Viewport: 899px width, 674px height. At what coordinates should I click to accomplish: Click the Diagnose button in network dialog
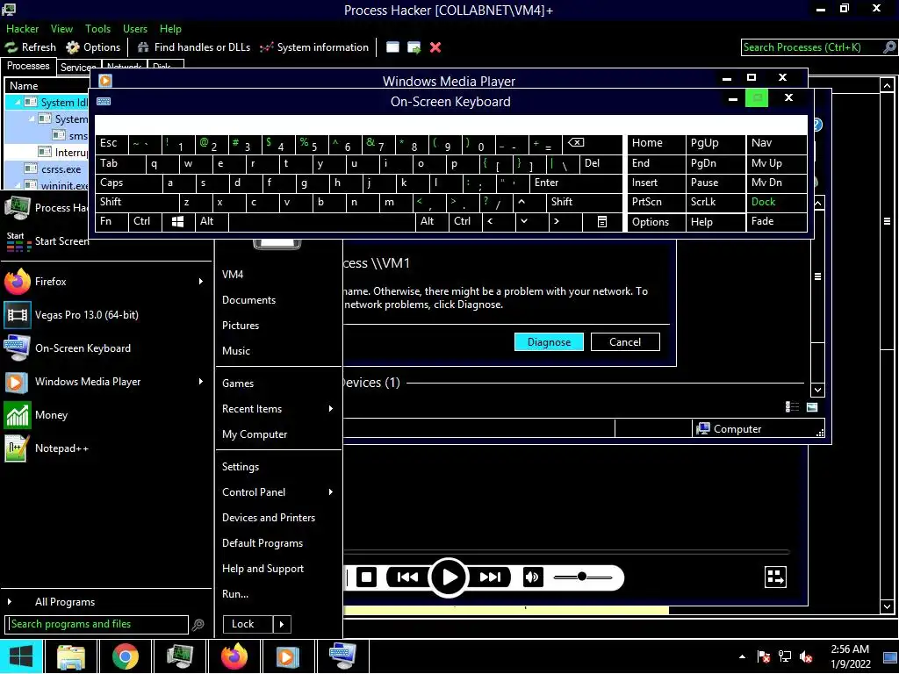tap(549, 342)
